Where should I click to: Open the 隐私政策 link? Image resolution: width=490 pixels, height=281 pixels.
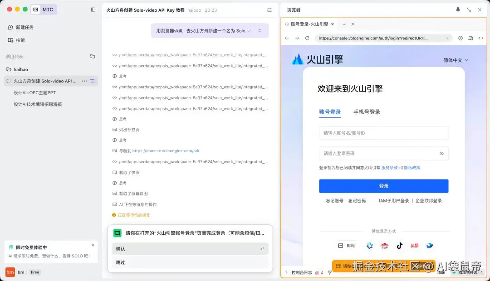click(412, 168)
